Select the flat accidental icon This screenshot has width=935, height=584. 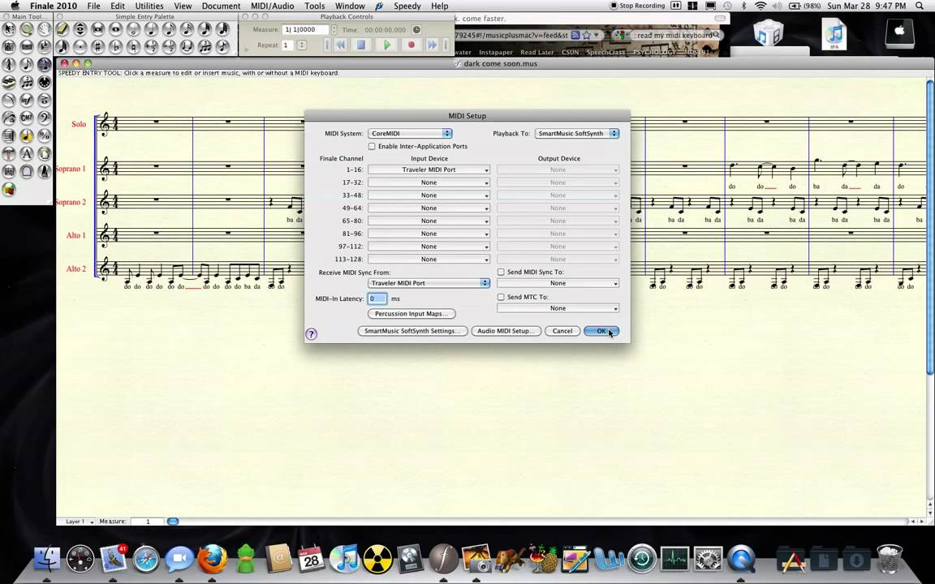116,46
